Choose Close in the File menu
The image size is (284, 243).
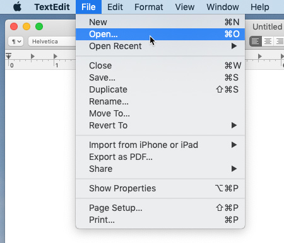tap(160, 65)
